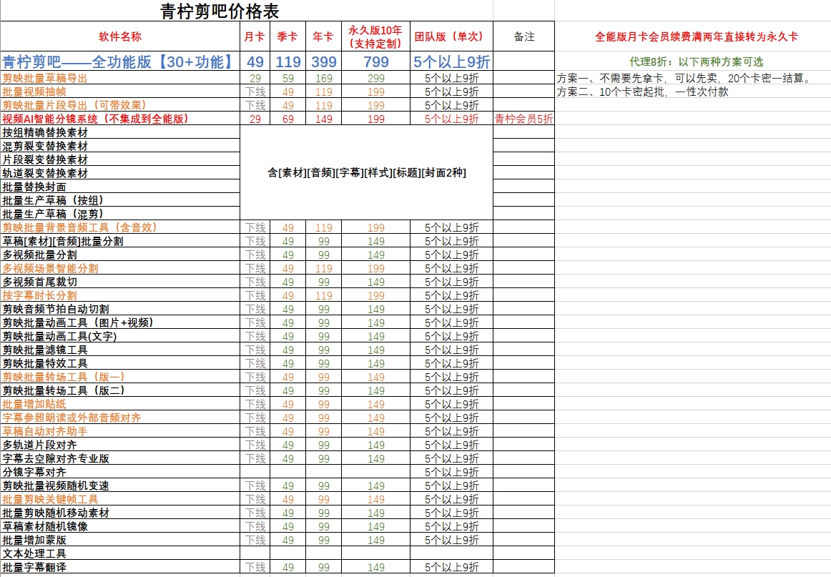This screenshot has height=577, width=831.
Task: Click the 399 yearly price cell
Action: [x=323, y=61]
